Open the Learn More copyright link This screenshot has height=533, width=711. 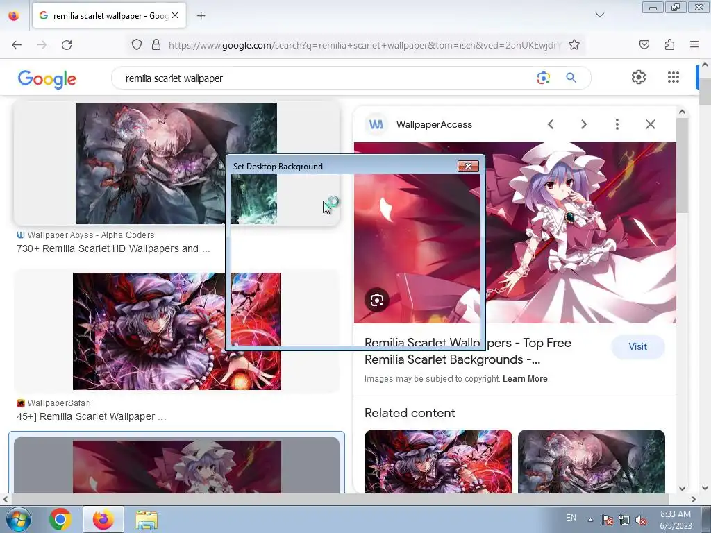[525, 379]
